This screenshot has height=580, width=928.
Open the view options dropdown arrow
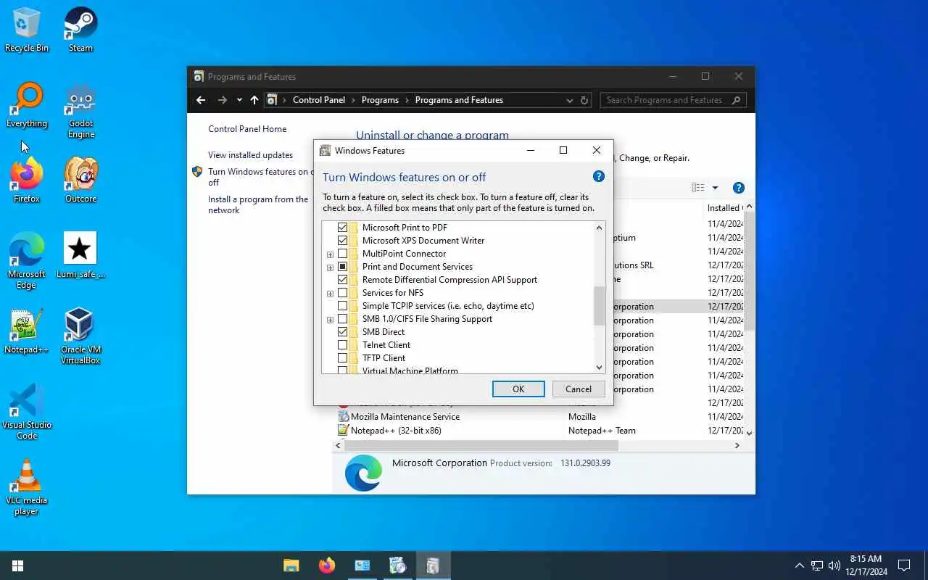tap(715, 188)
